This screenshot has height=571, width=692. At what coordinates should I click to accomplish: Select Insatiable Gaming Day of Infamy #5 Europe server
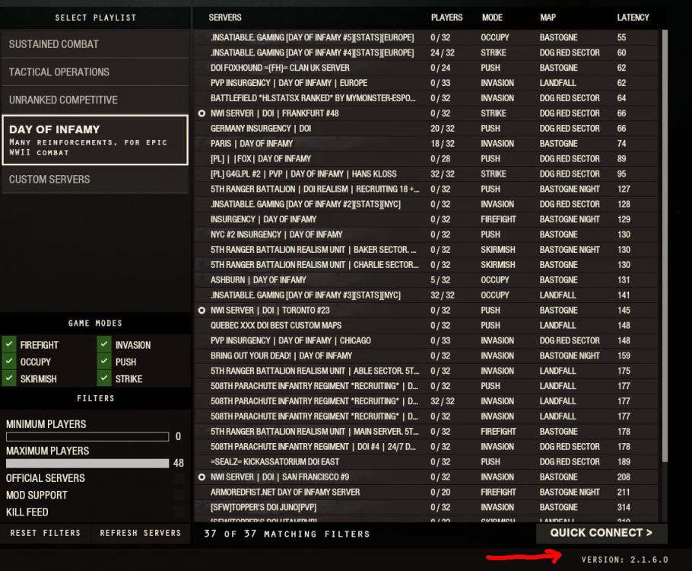(x=426, y=37)
